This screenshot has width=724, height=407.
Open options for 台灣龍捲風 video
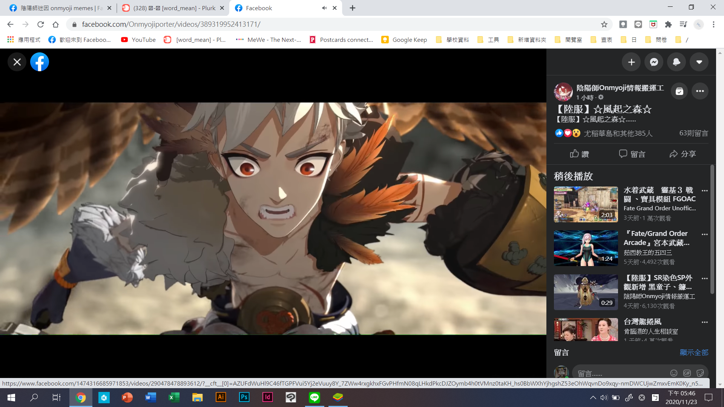(x=704, y=322)
